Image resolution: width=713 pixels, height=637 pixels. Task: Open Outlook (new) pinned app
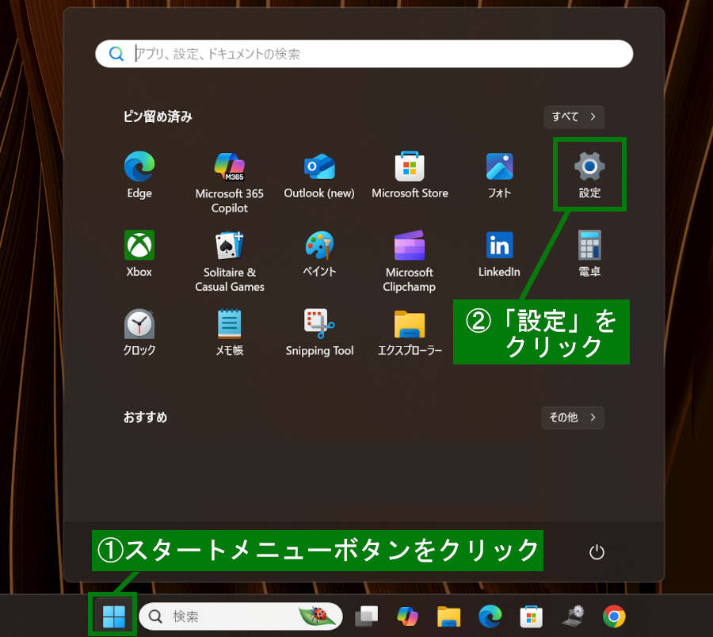click(319, 175)
